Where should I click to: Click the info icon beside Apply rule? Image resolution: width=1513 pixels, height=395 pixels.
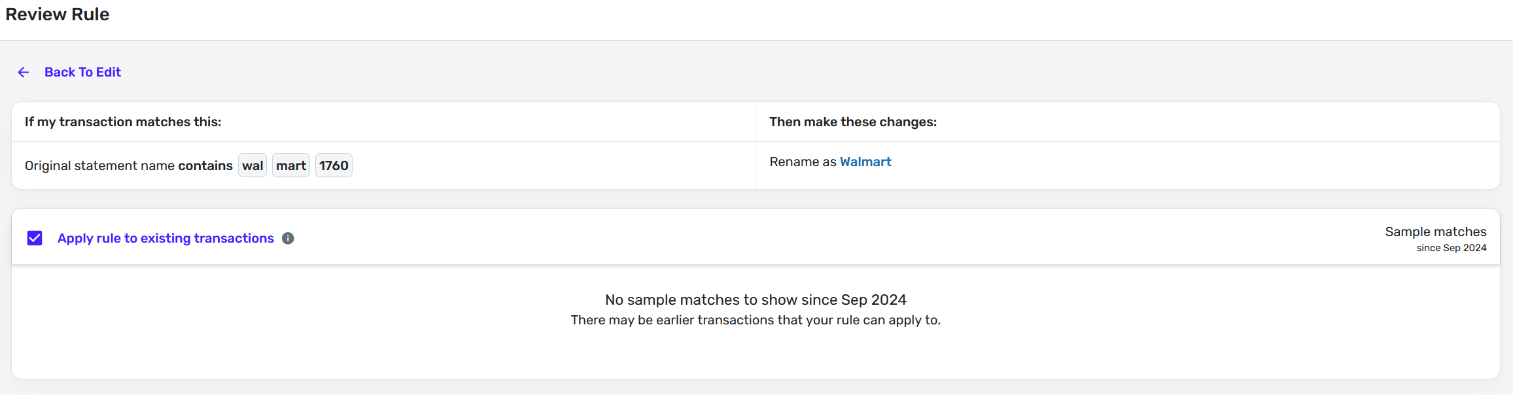[x=288, y=239]
